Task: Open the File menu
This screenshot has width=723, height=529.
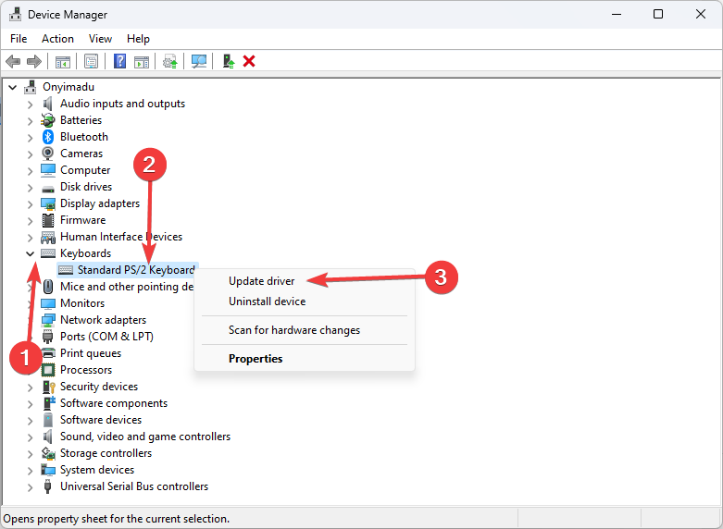Action: 19,39
